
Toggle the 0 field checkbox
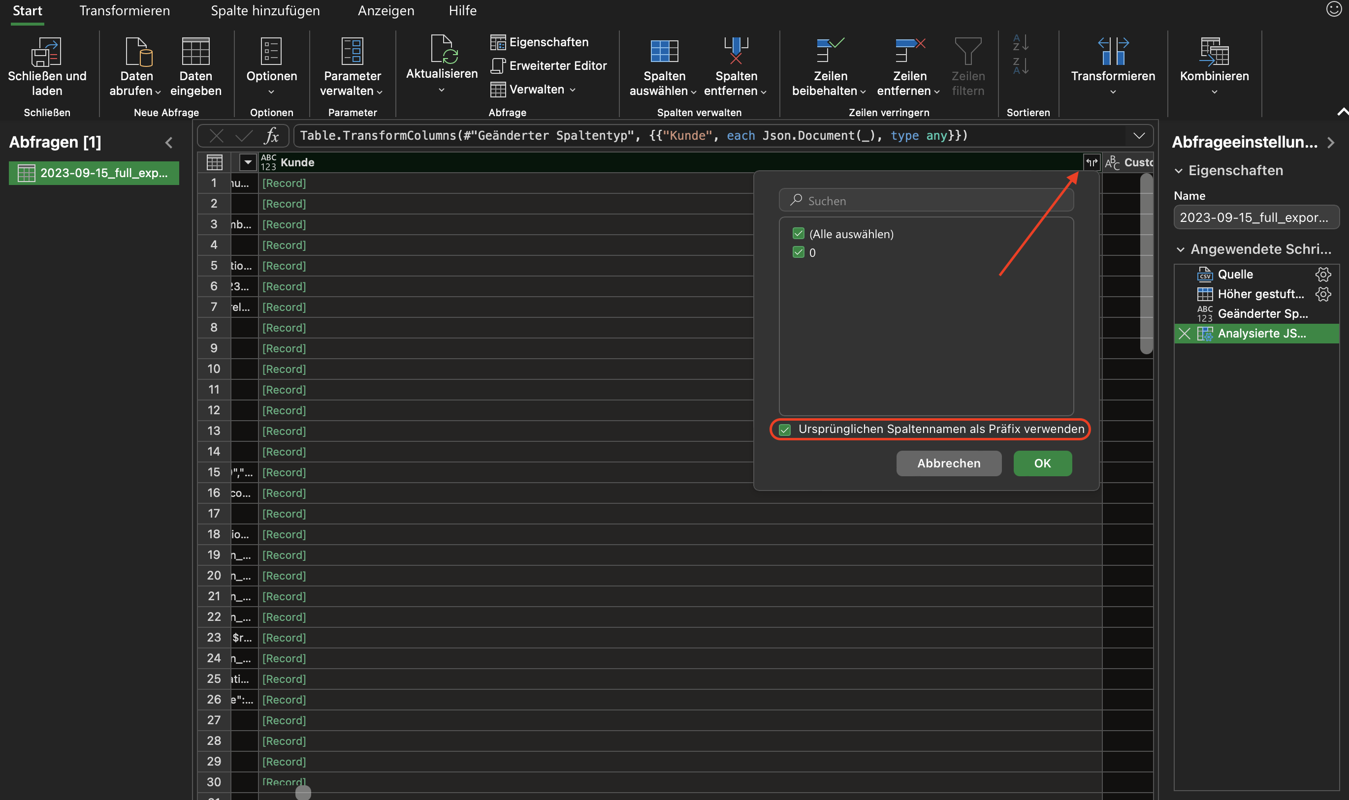[x=798, y=252]
